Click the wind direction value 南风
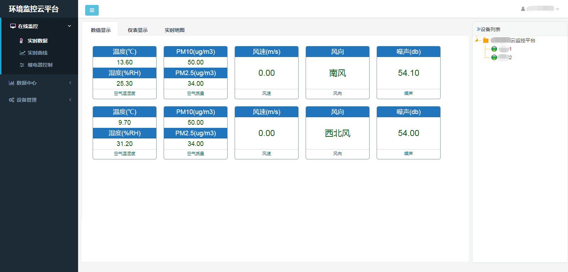The width and height of the screenshot is (568, 272). click(338, 73)
